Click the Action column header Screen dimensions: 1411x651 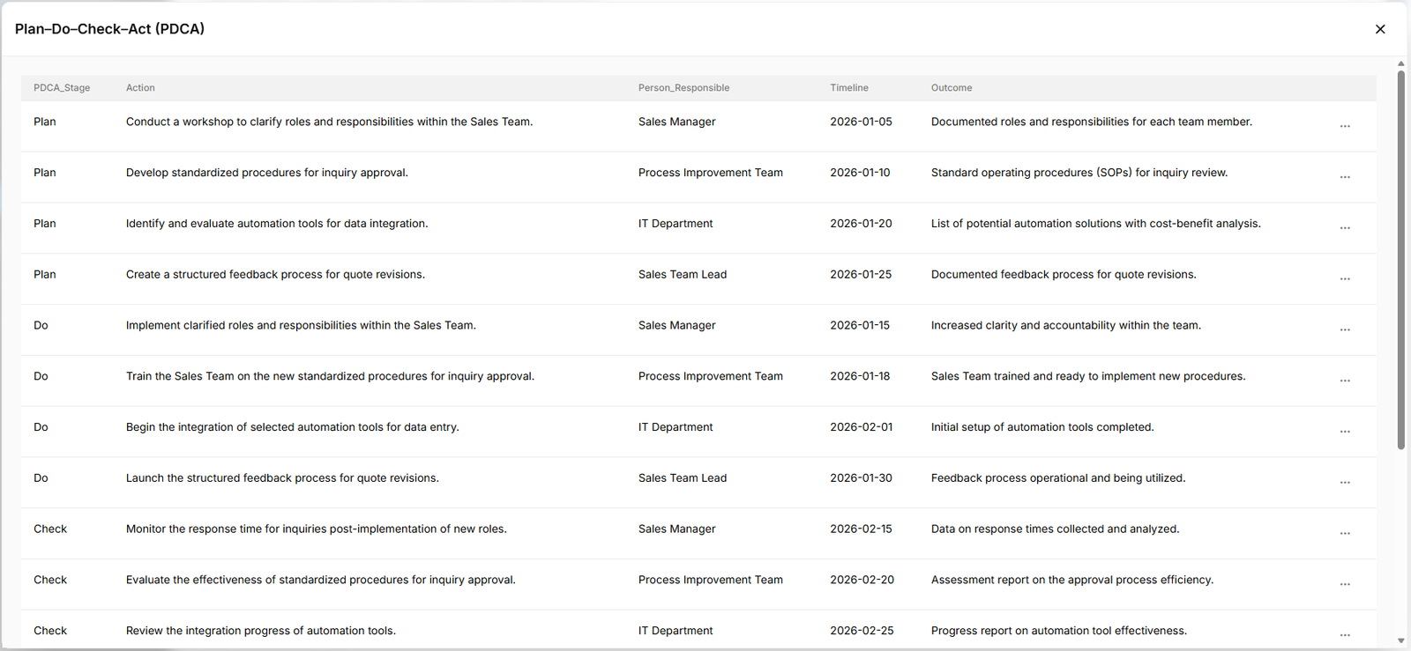click(140, 88)
